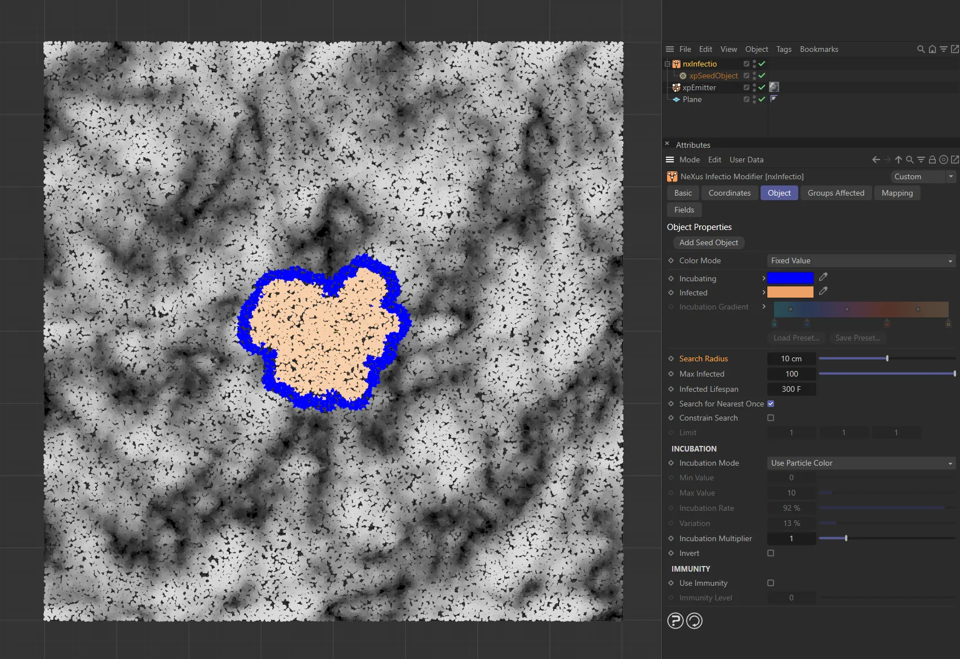Enable Use Immunity
The height and width of the screenshot is (659, 960).
[x=771, y=583]
